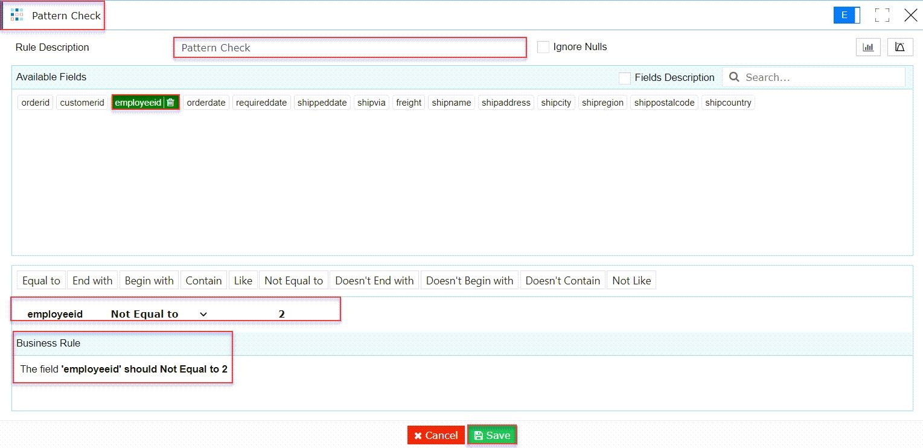Toggle the blue E switch

[846, 15]
